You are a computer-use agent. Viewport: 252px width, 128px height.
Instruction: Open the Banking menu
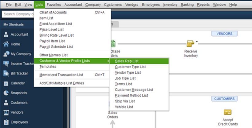[x=187, y=5]
